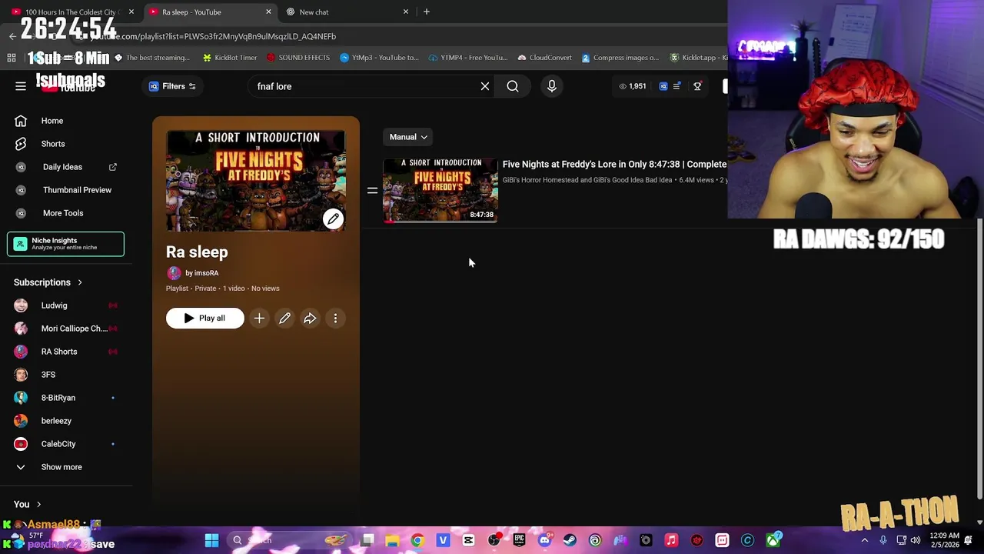Grab the reorder handle beside the video
This screenshot has height=554, width=984.
coord(372,190)
